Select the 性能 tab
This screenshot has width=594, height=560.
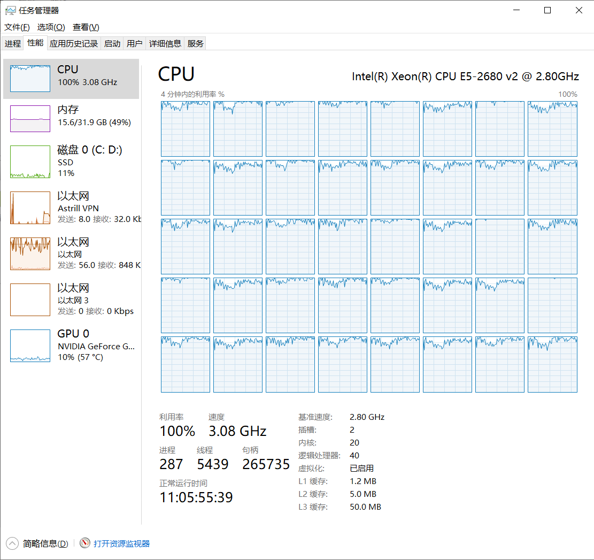pyautogui.click(x=35, y=43)
